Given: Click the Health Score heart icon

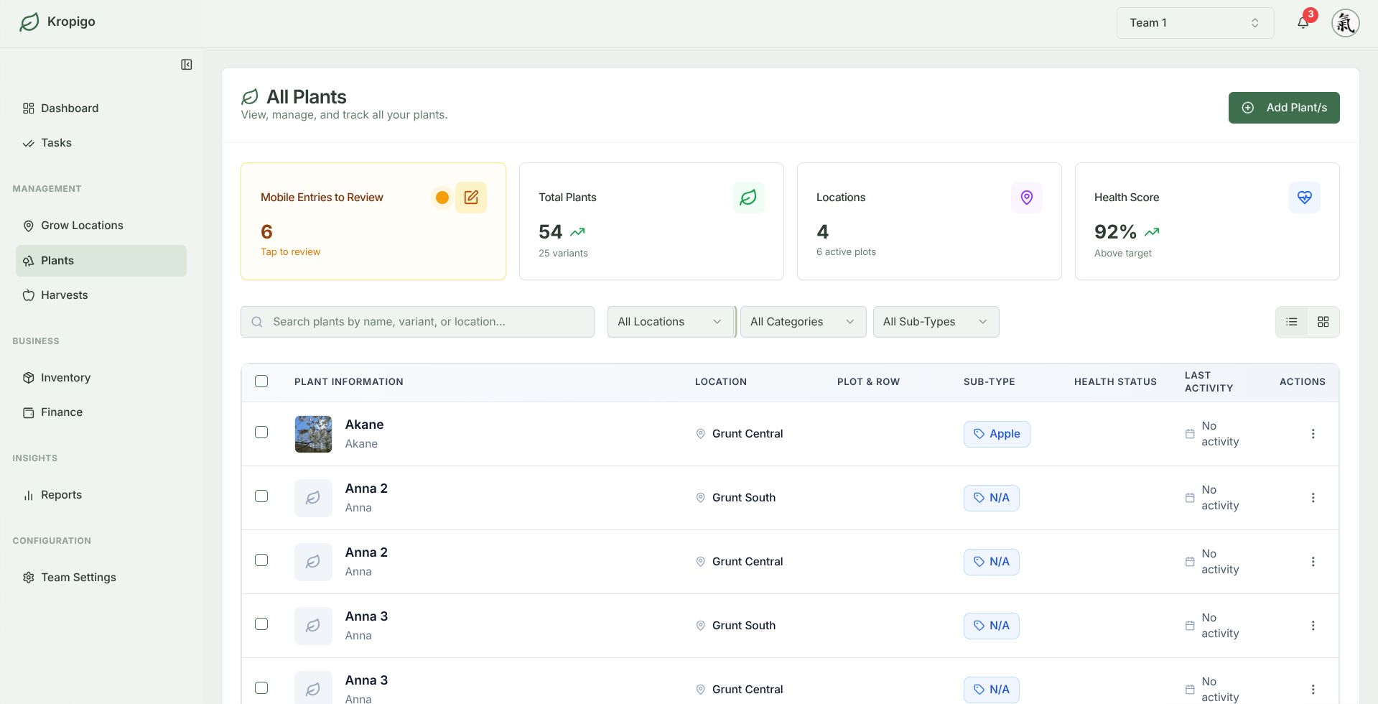Looking at the screenshot, I should 1304,198.
